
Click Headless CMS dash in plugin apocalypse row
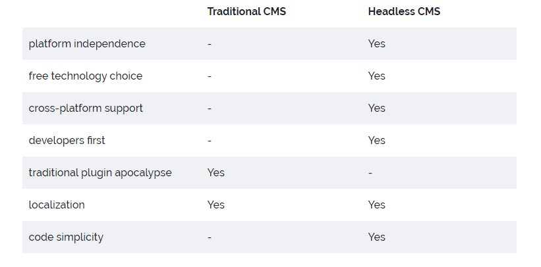tap(370, 172)
